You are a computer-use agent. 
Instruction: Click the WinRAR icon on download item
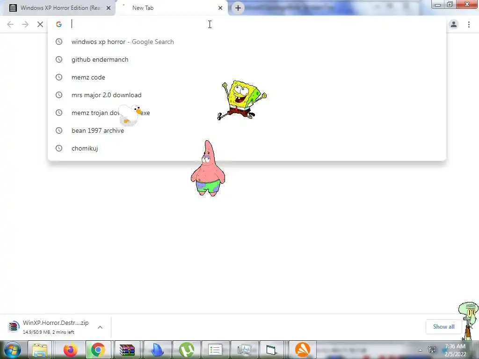coord(14,327)
